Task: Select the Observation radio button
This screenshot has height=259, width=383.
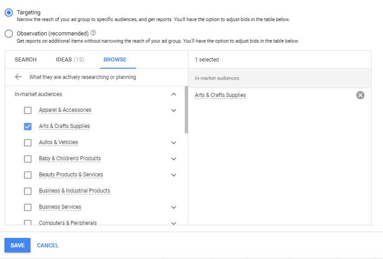Action: (x=9, y=34)
